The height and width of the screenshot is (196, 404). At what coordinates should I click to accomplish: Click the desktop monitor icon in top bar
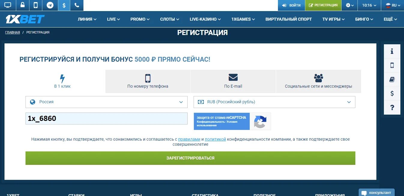click(8, 5)
